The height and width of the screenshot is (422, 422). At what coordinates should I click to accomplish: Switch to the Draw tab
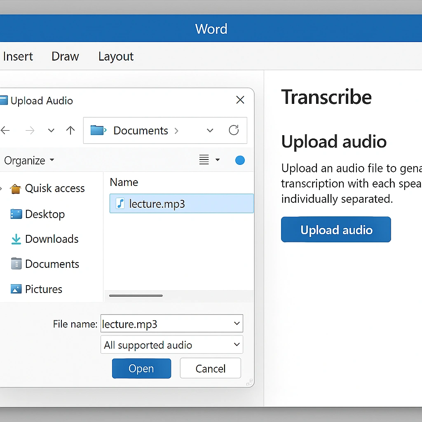65,56
